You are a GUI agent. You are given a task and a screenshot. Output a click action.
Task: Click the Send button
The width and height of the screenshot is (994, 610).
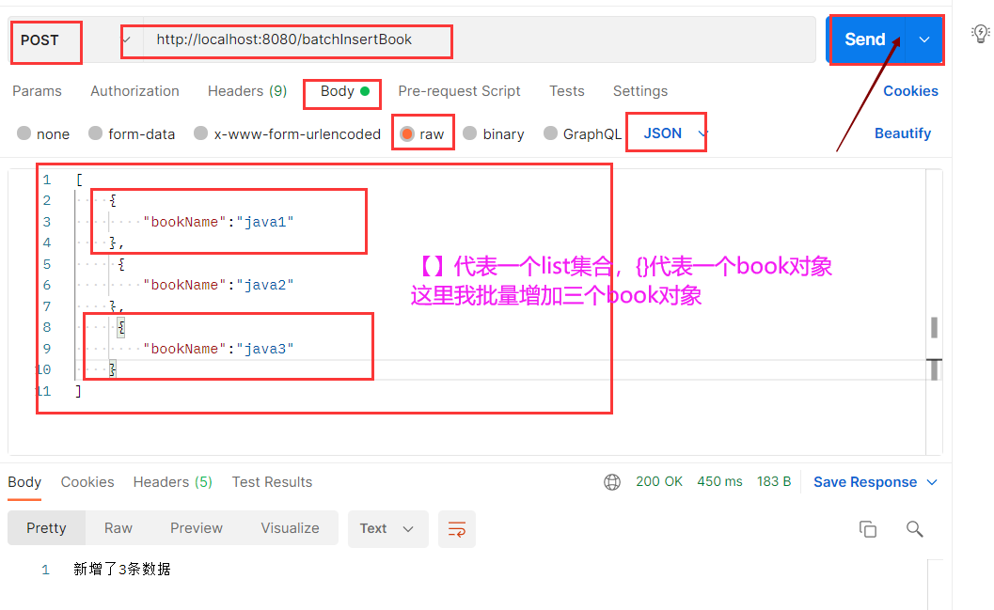click(x=865, y=39)
